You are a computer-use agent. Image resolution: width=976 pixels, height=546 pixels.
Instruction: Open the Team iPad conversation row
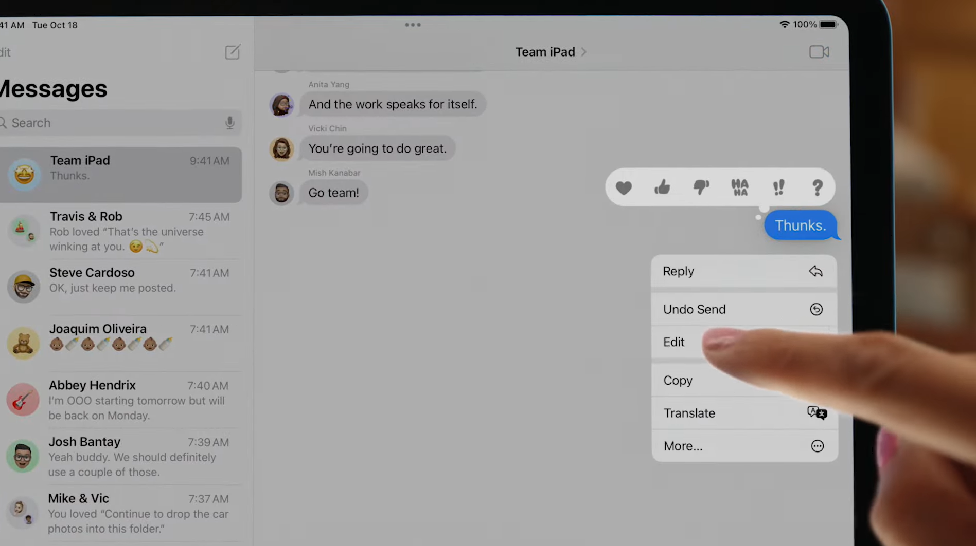(x=121, y=175)
